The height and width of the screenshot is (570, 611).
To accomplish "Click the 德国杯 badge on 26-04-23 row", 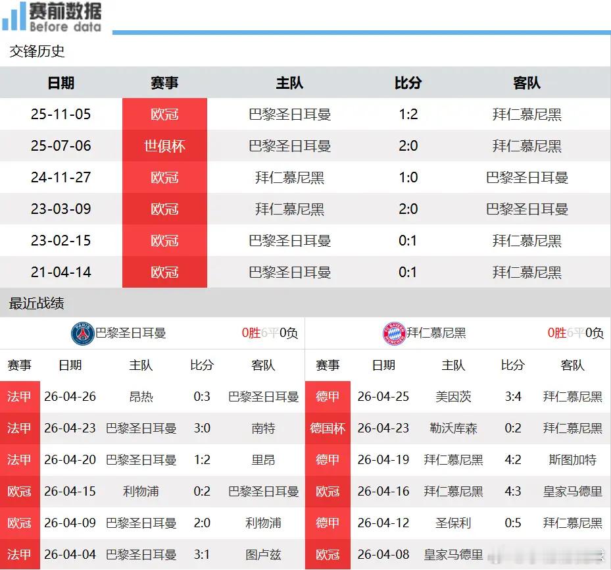I will click(328, 429).
